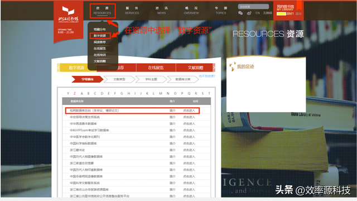Filter databases by letter G
Viewport: 357px width, 201px height.
click(122, 93)
